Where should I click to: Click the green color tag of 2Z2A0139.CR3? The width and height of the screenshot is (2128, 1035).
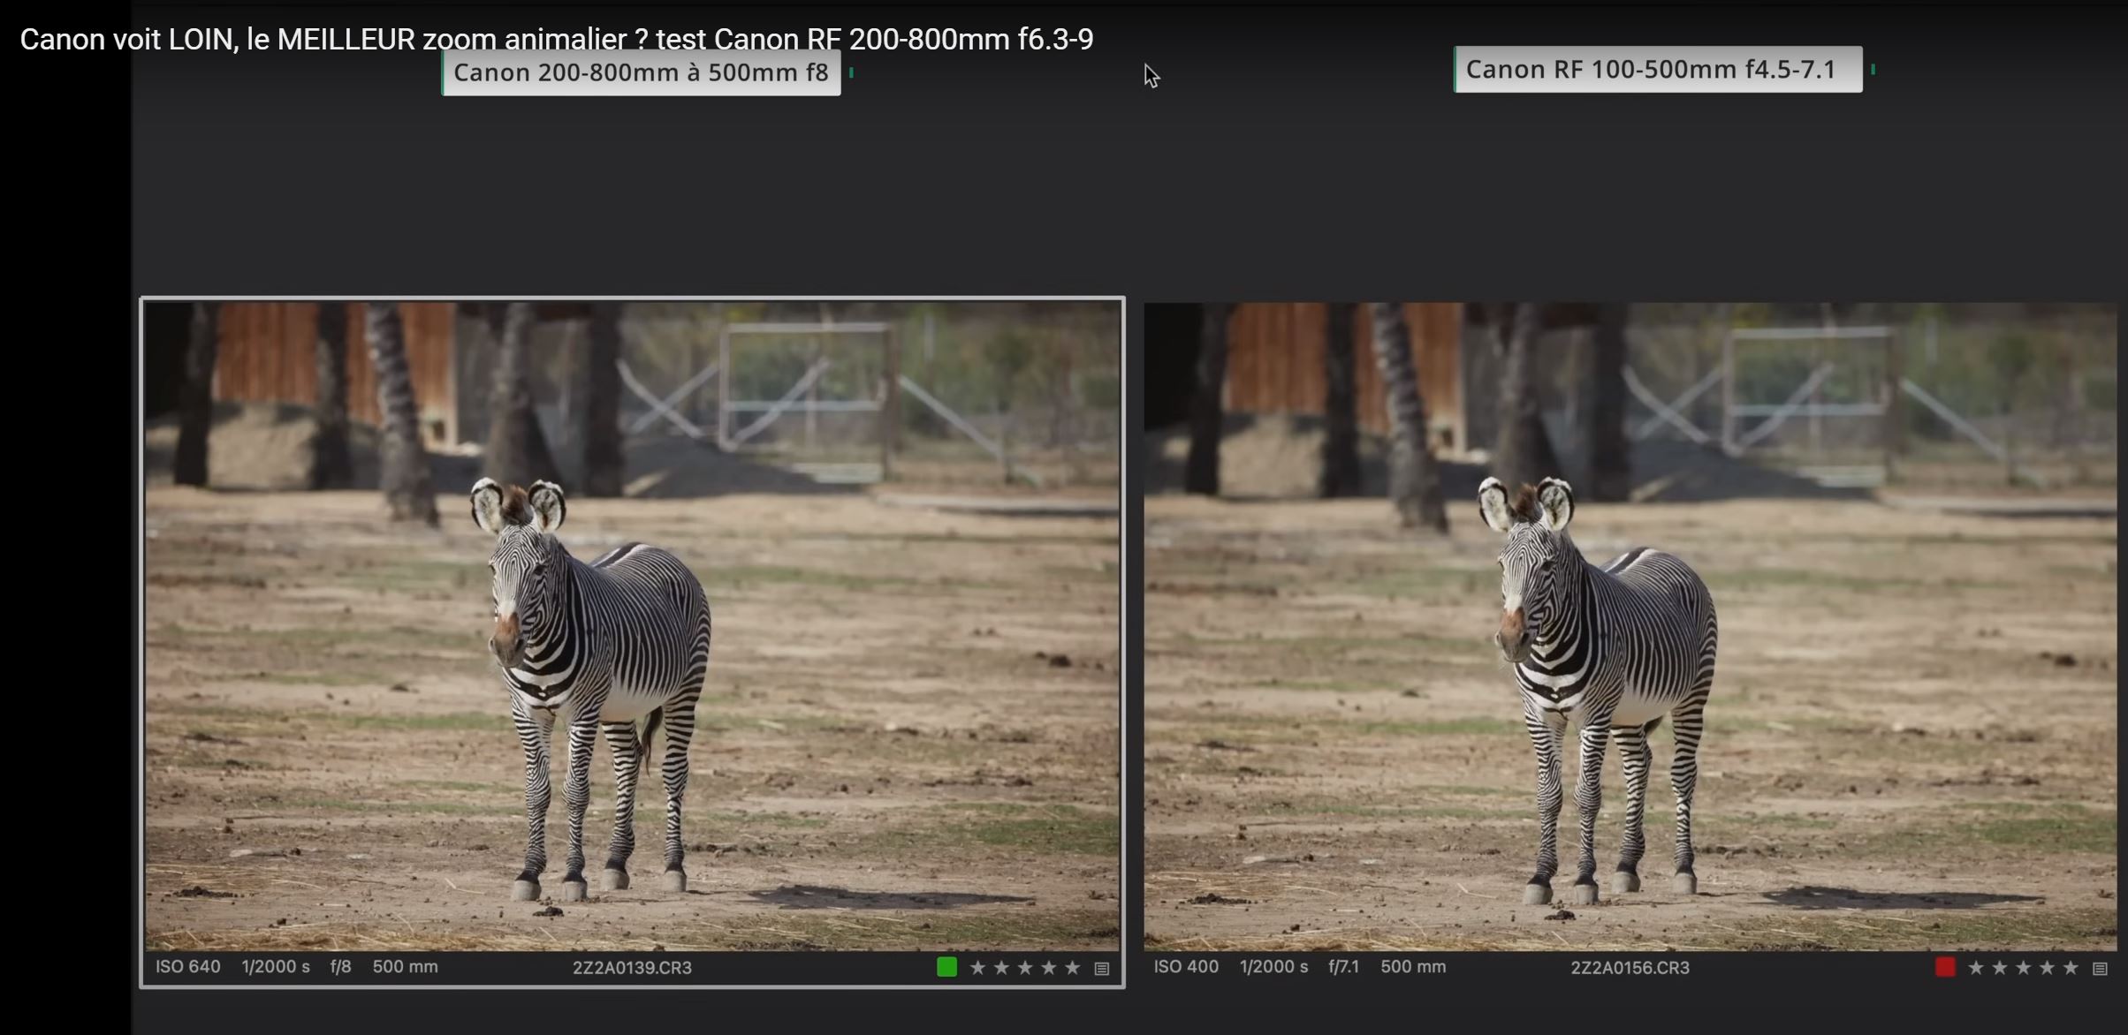[x=946, y=968]
